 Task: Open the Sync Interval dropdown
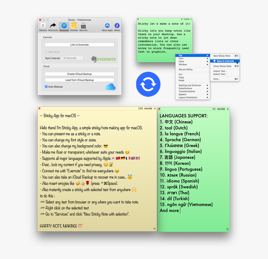point(74,58)
